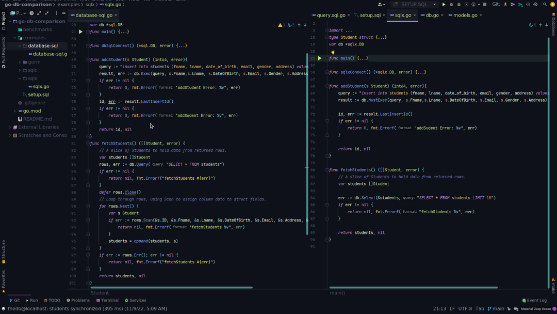Click the Git commit icon in the toolbar
557x314 pixels.
click(x=513, y=5)
